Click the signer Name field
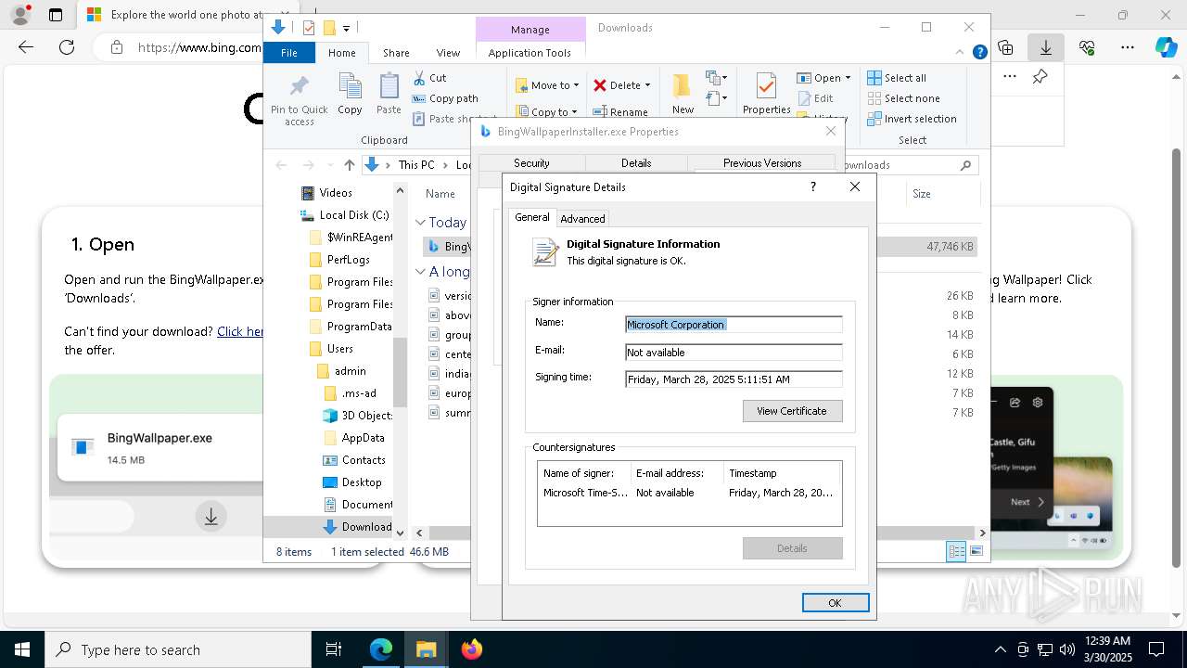This screenshot has width=1187, height=668. pos(734,325)
